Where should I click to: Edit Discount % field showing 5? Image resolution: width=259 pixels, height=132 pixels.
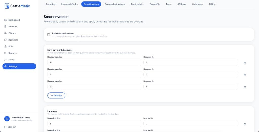pyautogui.click(x=191, y=62)
